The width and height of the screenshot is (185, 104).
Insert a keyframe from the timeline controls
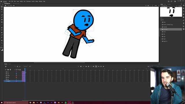(81, 66)
